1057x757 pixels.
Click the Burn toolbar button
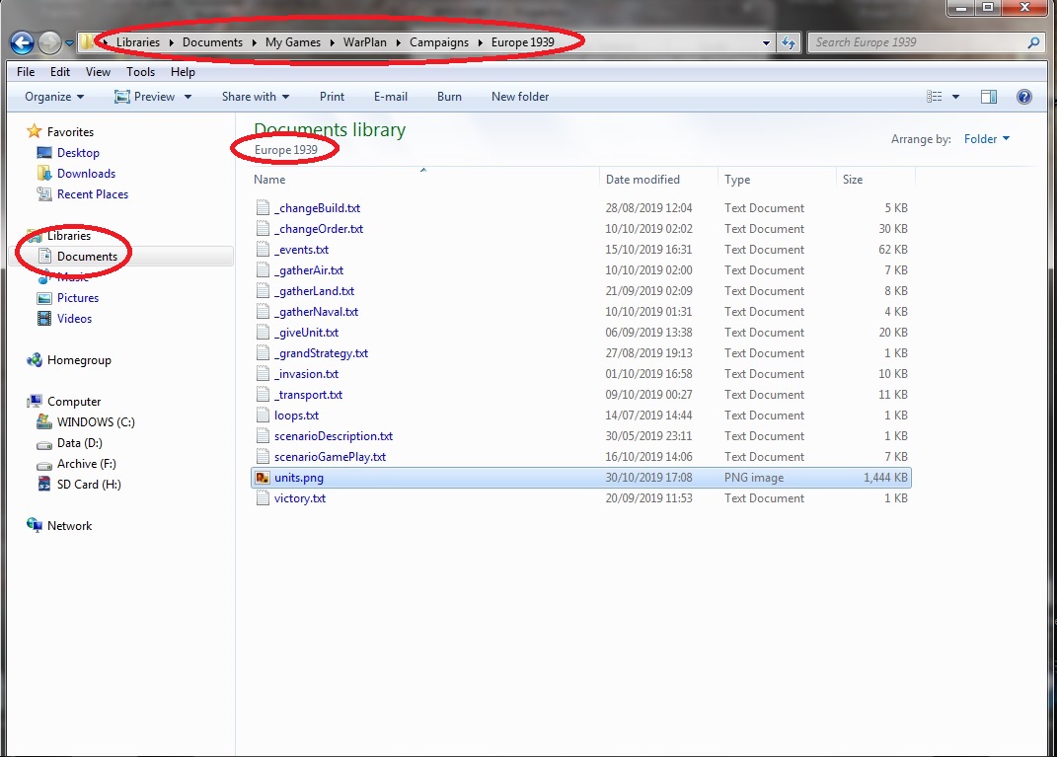(449, 97)
